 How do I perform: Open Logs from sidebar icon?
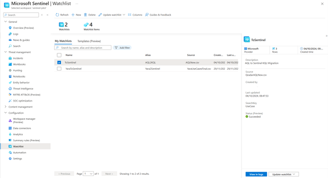tap(10, 34)
